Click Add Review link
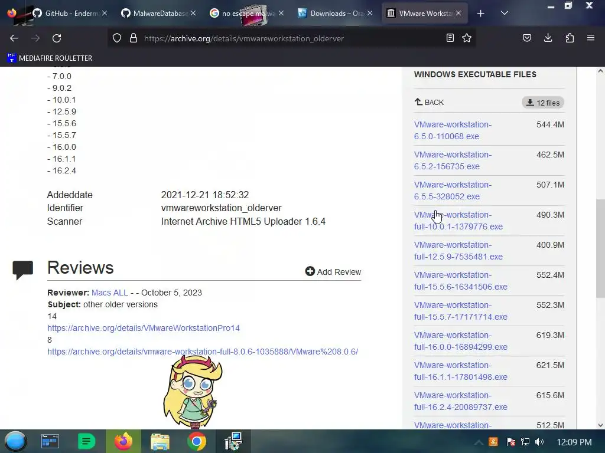This screenshot has width=605, height=453. (x=333, y=271)
